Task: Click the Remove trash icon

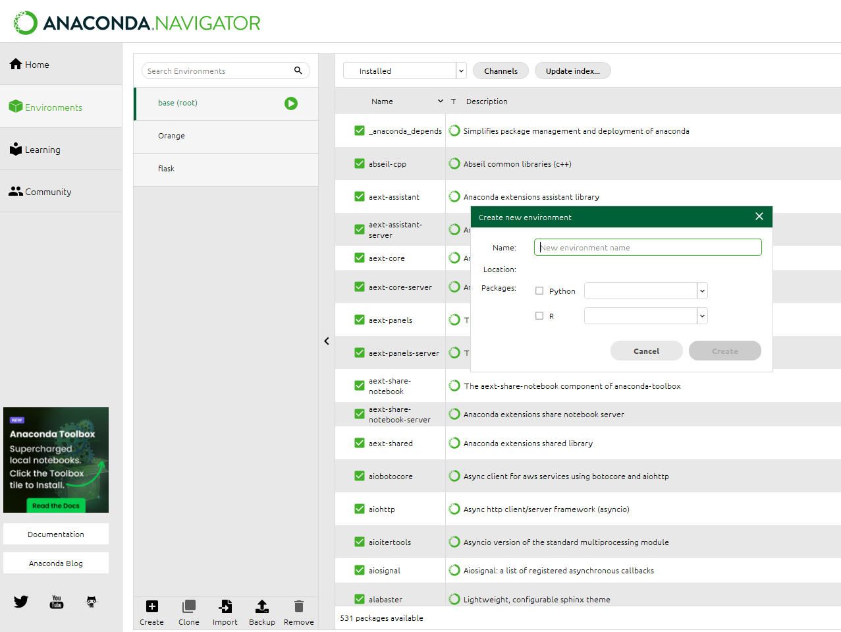Action: pos(299,606)
